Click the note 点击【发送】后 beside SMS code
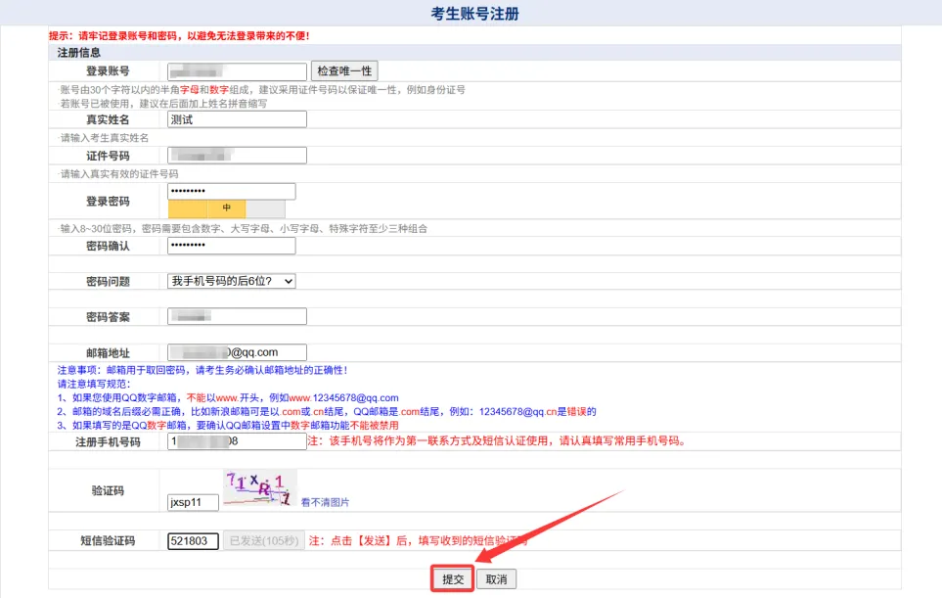This screenshot has width=942, height=598. click(x=418, y=541)
